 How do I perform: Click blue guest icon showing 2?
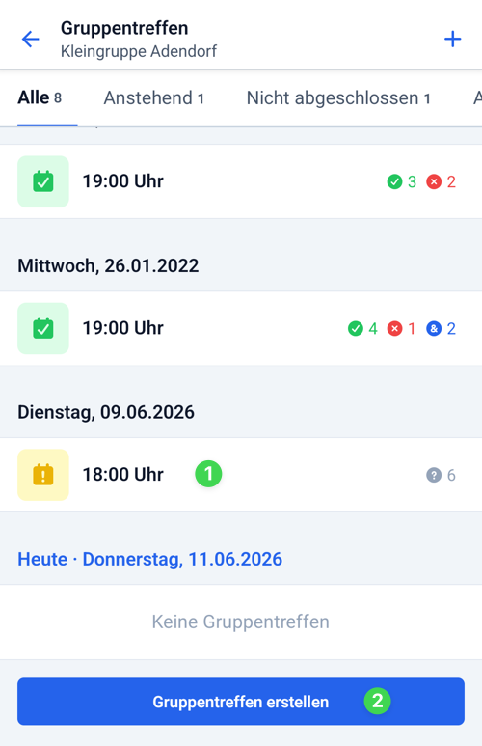434,328
